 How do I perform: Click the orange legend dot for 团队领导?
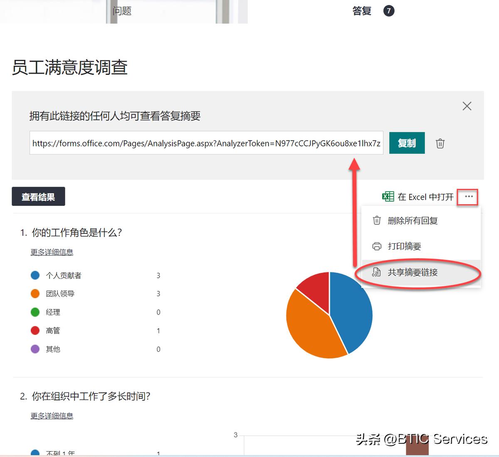(35, 293)
